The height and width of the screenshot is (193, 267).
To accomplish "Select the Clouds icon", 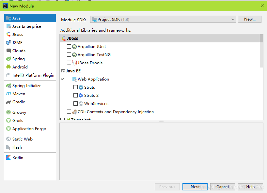I will pos(8,51).
